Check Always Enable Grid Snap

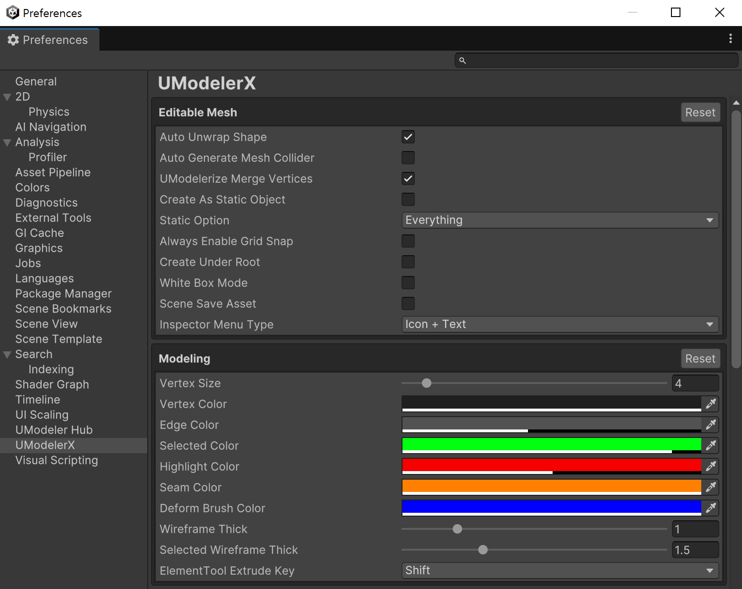click(408, 241)
